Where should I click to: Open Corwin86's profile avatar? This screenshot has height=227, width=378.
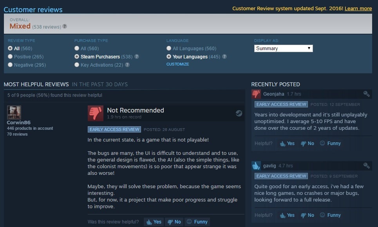click(x=14, y=113)
